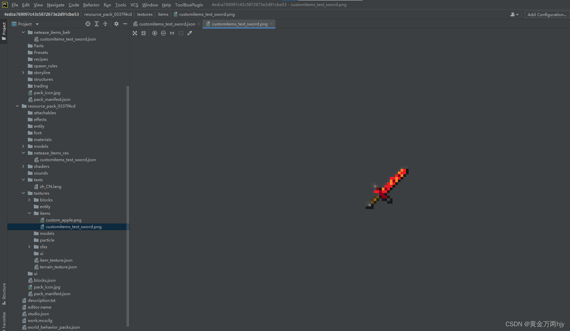Select description.txt file
The image size is (570, 331).
point(41,300)
